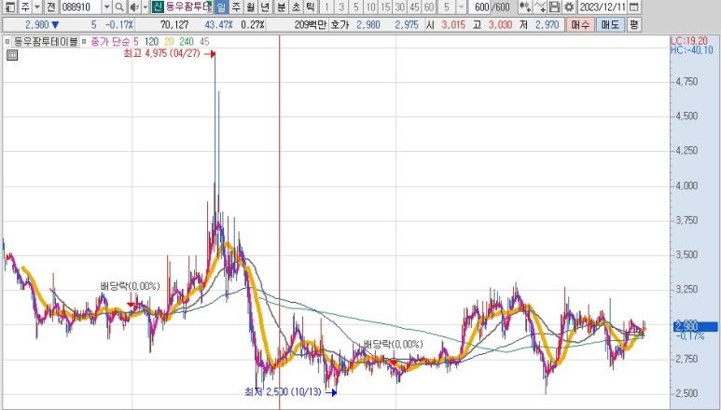The image size is (721, 410).
Task: Select the 년 yearly period button
Action: pos(265,7)
